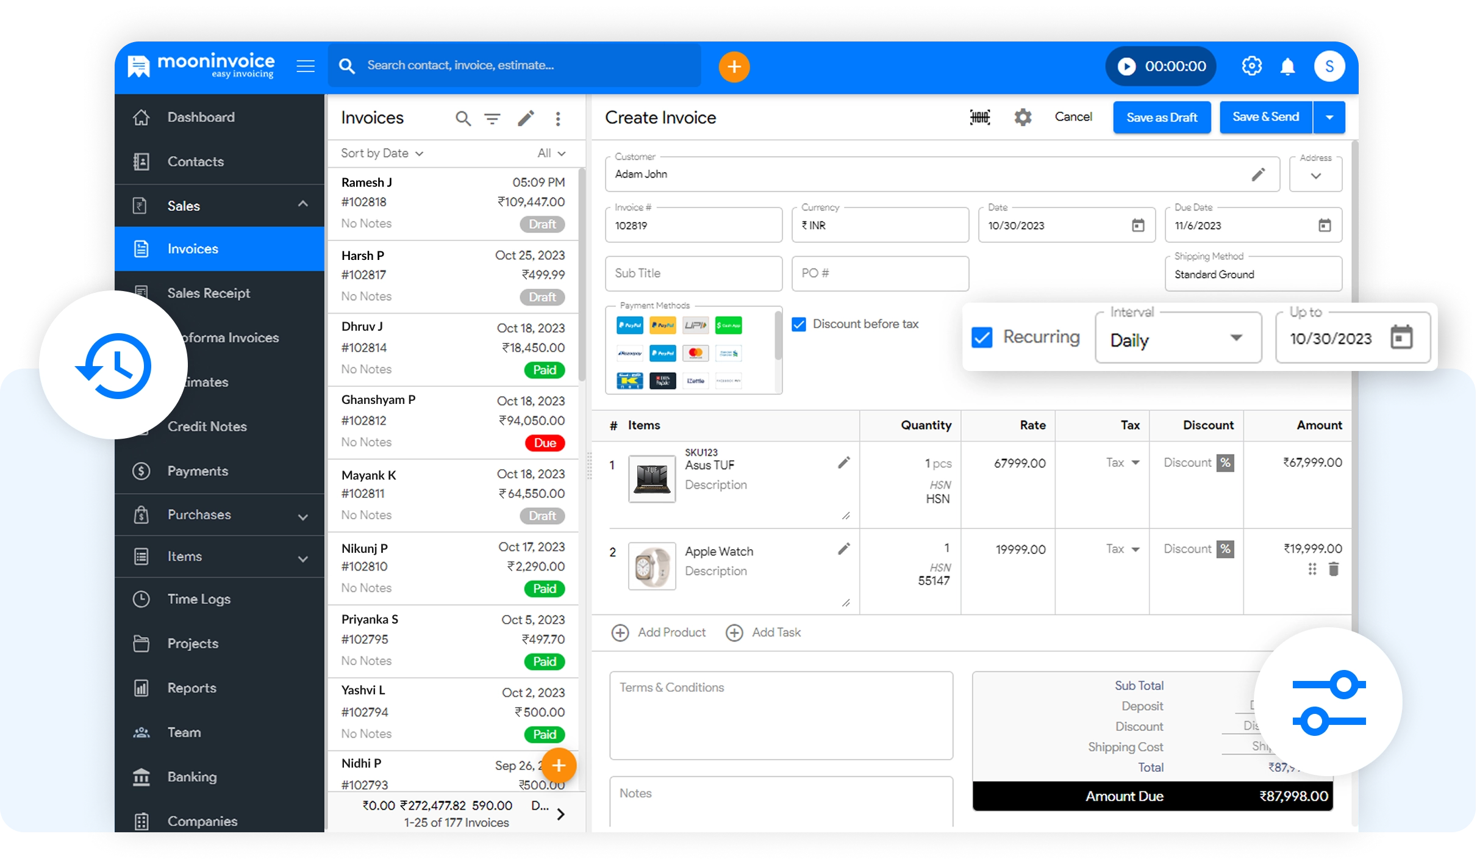Open the Sort by Date dropdown

coord(382,153)
